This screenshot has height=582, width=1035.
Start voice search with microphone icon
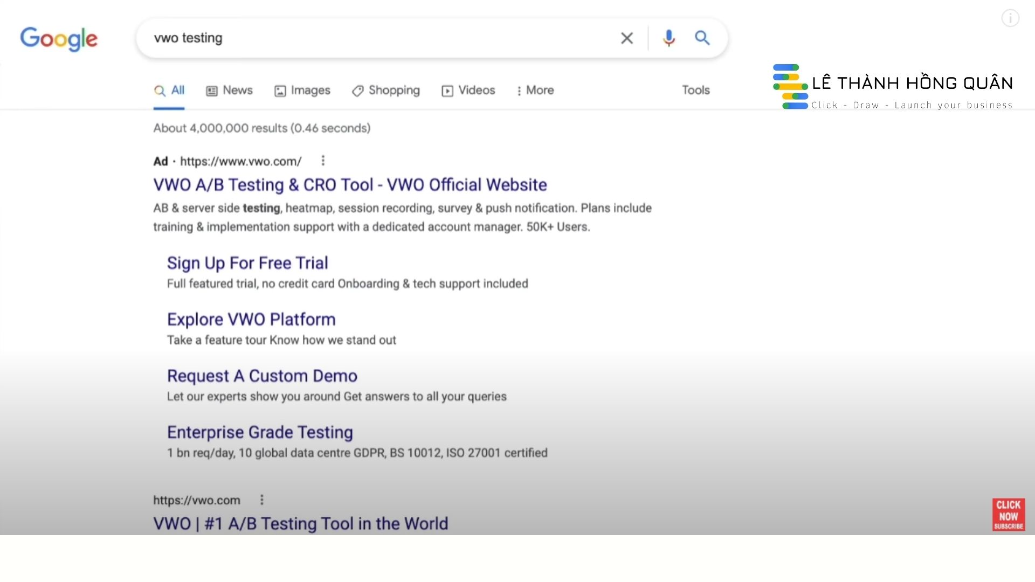(x=668, y=38)
